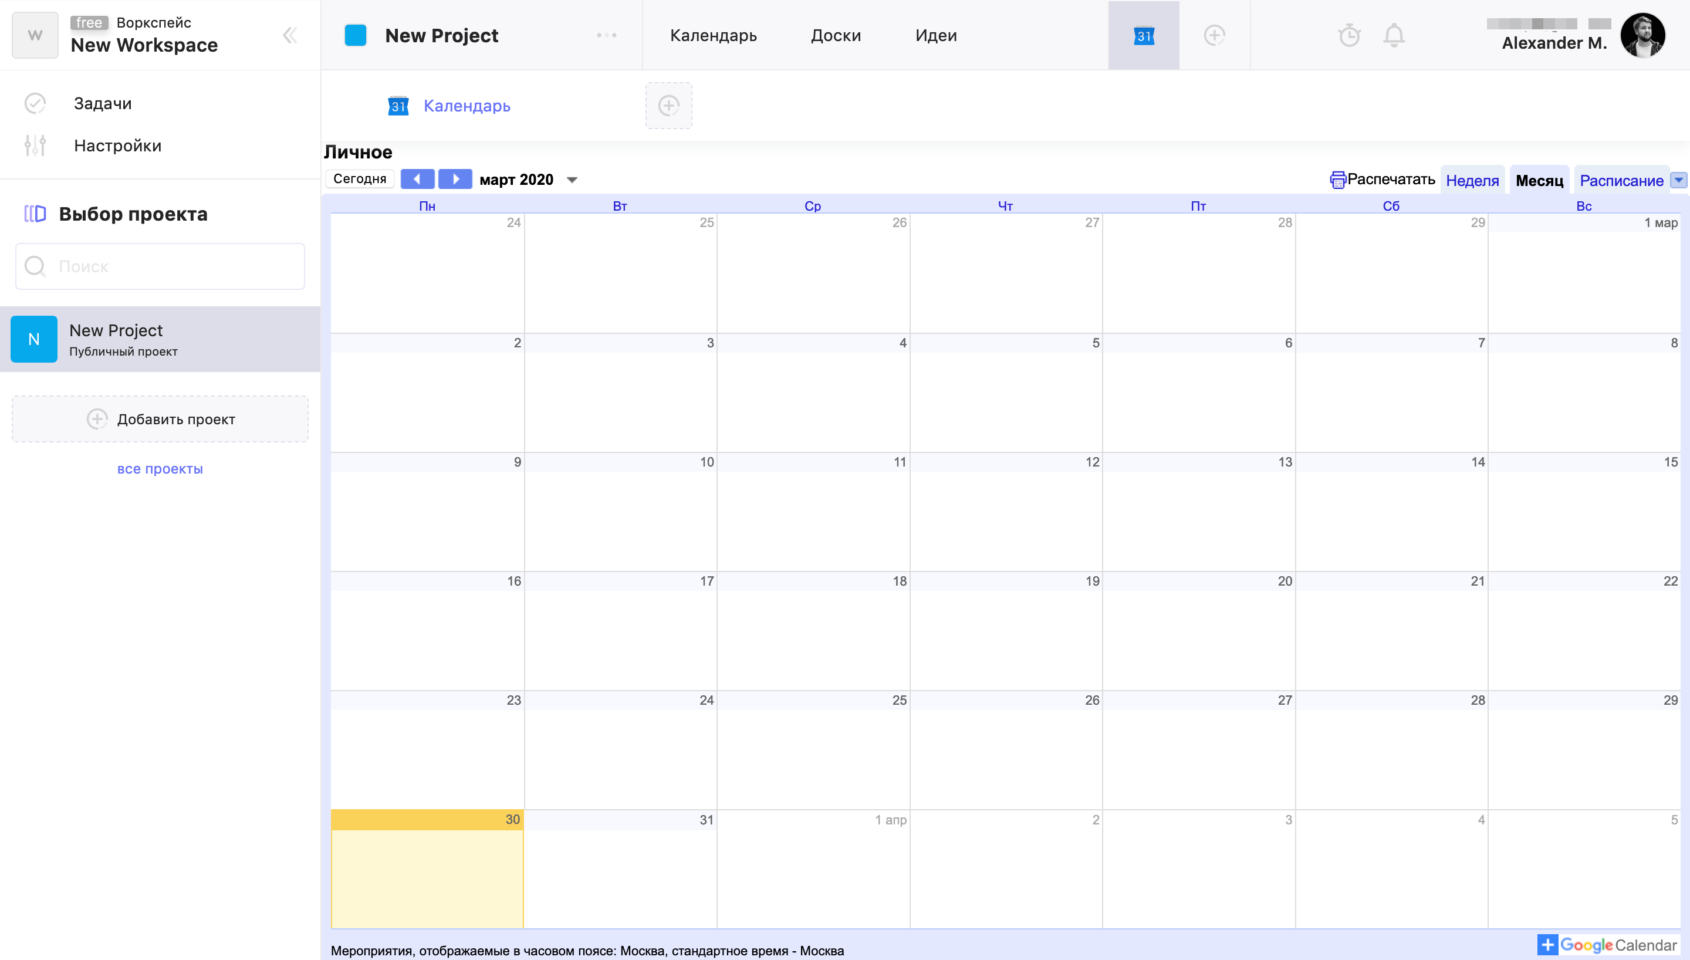This screenshot has width=1690, height=960.
Task: Click the Личное calendar title
Action: pos(358,151)
